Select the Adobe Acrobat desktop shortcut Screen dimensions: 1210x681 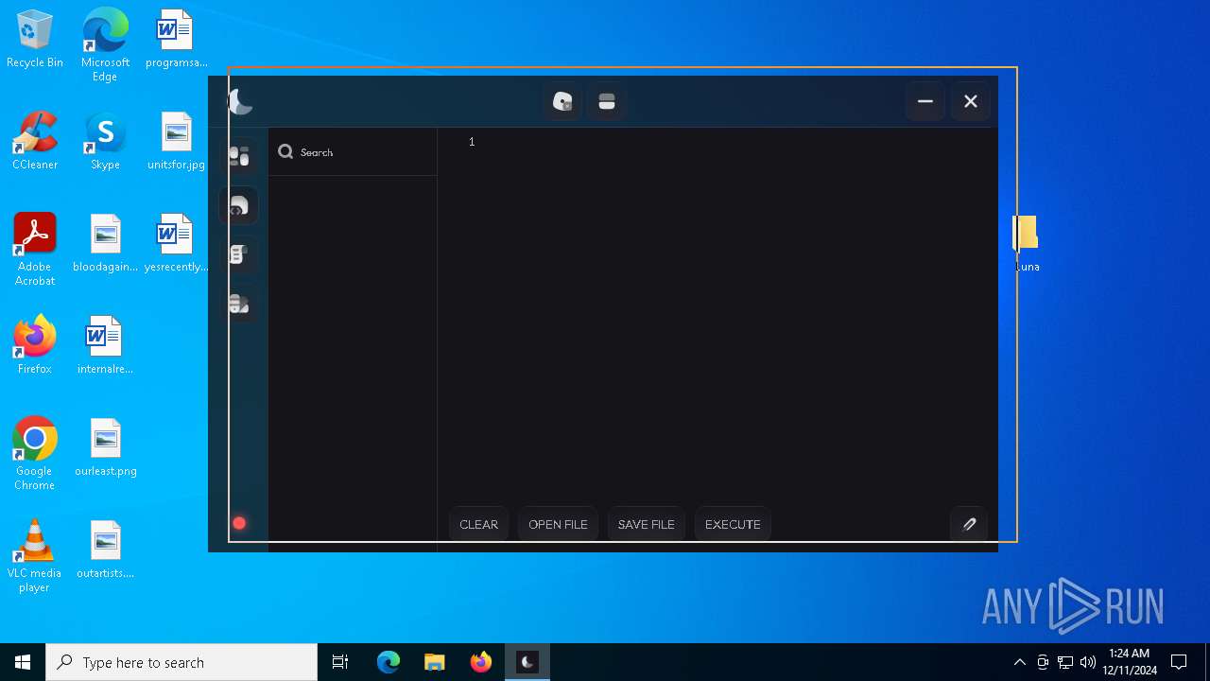click(x=35, y=250)
